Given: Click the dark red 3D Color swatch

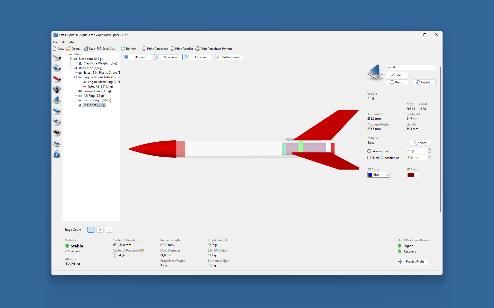Looking at the screenshot, I should pyautogui.click(x=411, y=175).
